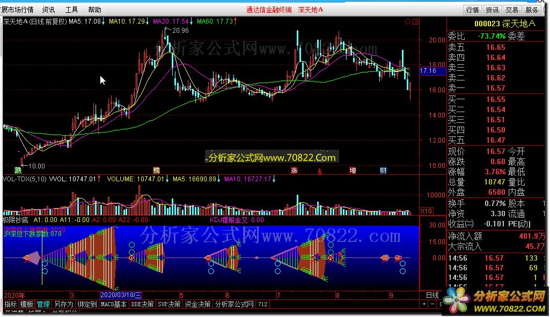Screen dimensions: 550x317
Task: Click the 换手 0.77% value
Action: click(495, 204)
